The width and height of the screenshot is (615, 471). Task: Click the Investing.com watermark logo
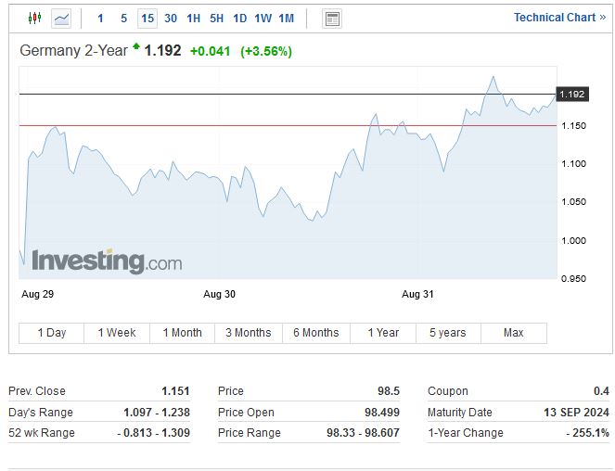pos(107,261)
